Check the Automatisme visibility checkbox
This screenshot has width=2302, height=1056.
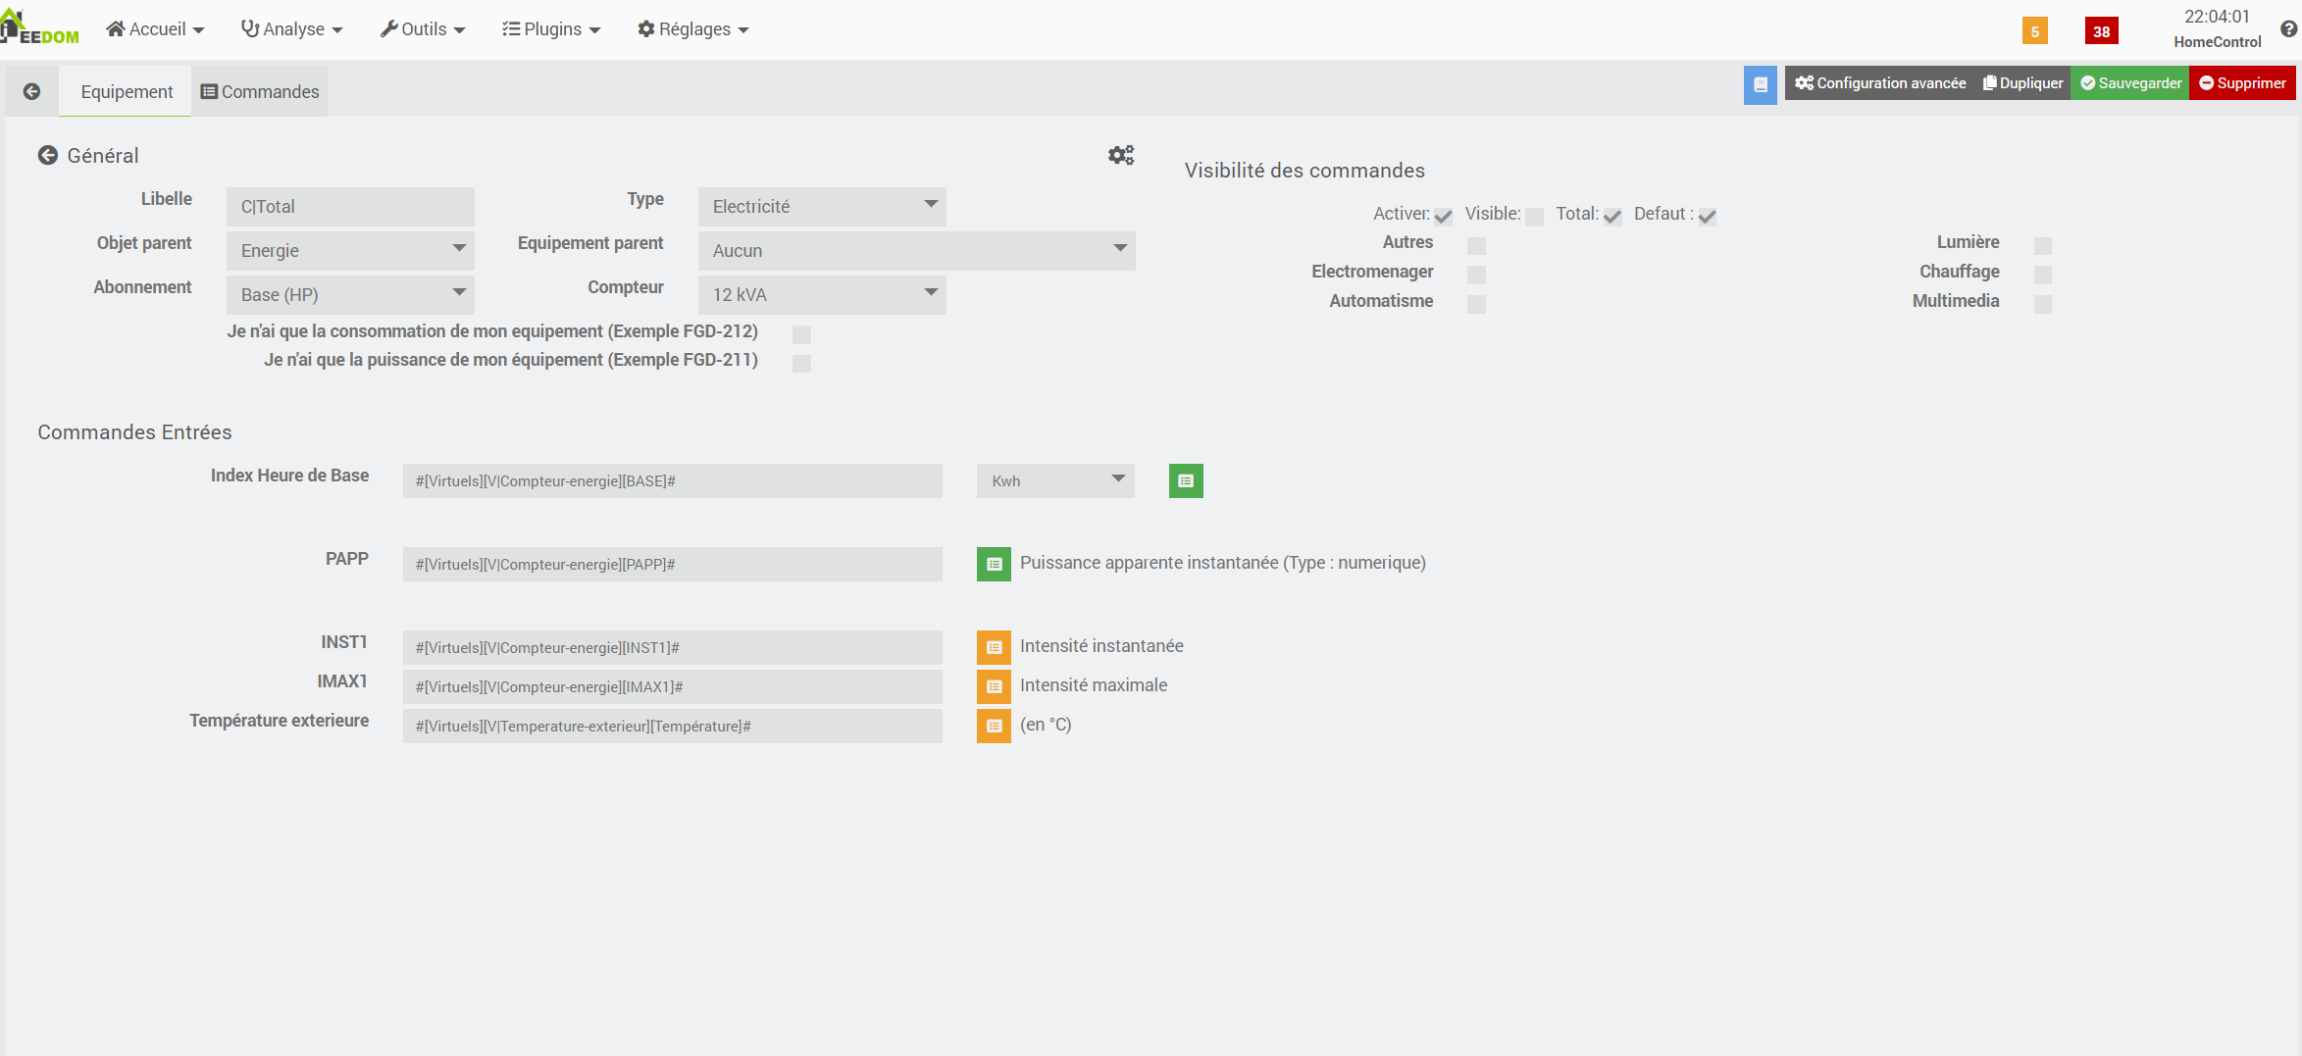pos(1476,304)
